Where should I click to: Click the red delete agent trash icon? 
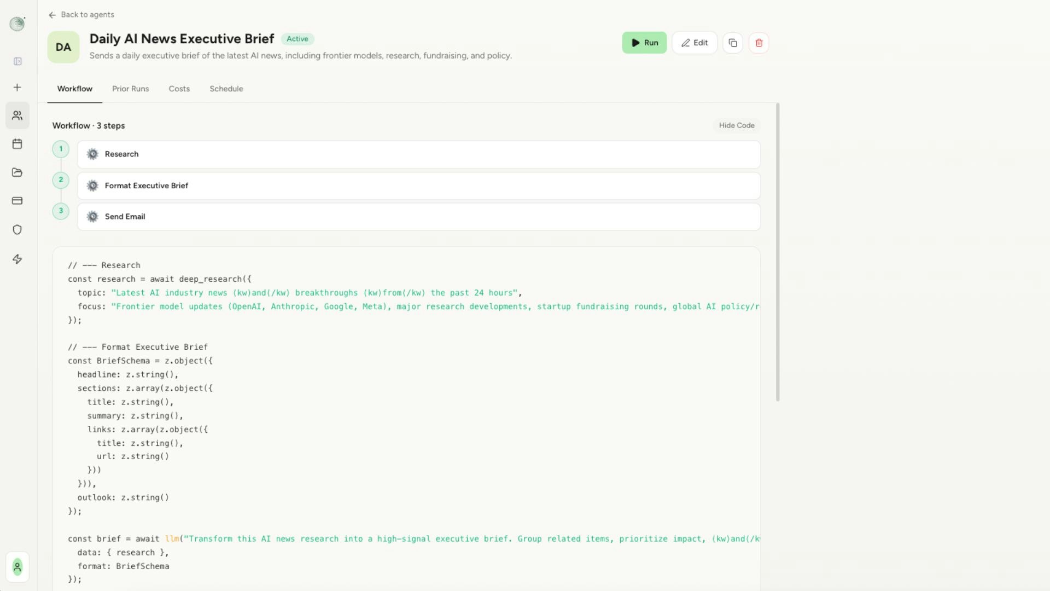click(759, 43)
